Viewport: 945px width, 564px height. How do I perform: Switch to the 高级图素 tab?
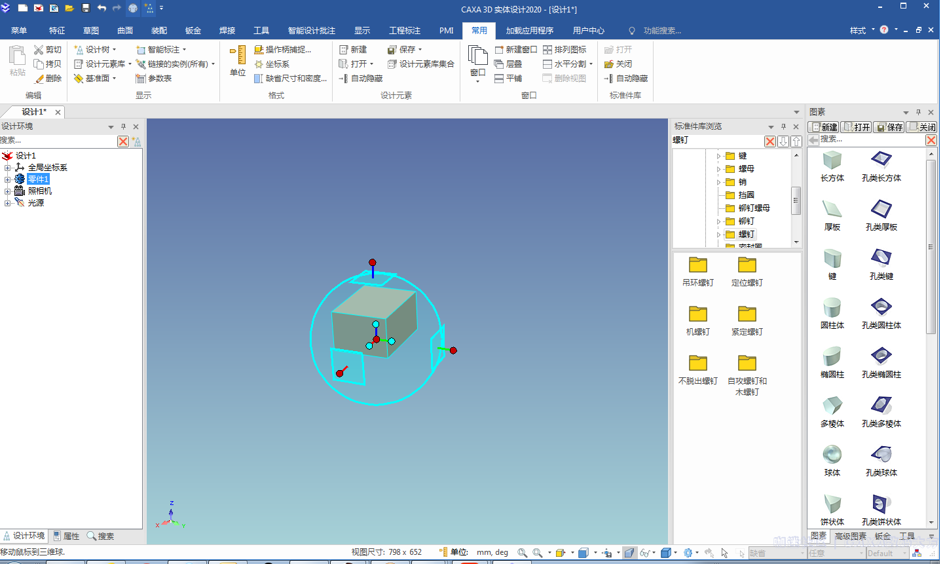click(851, 536)
